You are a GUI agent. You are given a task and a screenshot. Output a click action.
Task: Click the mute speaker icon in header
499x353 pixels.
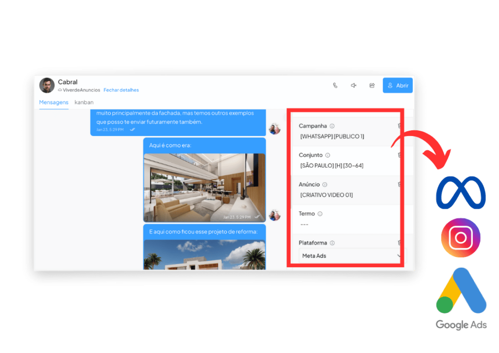353,85
